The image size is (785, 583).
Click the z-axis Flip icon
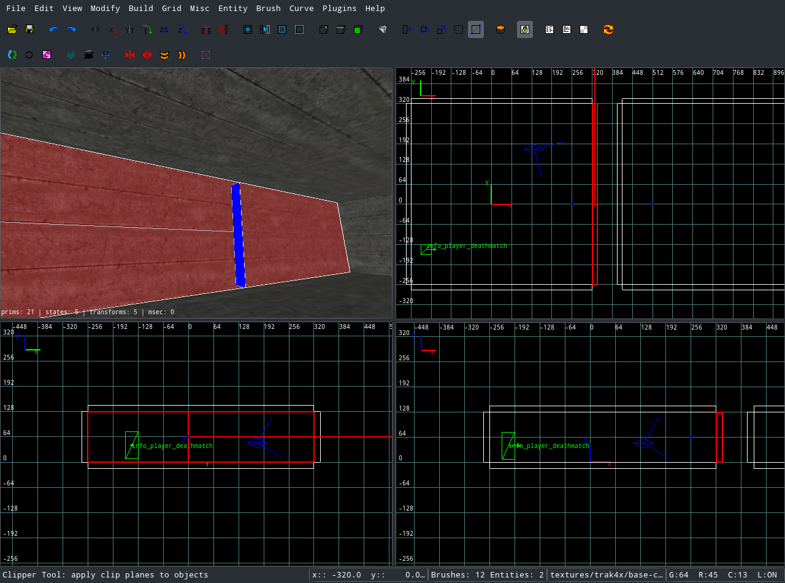click(164, 29)
